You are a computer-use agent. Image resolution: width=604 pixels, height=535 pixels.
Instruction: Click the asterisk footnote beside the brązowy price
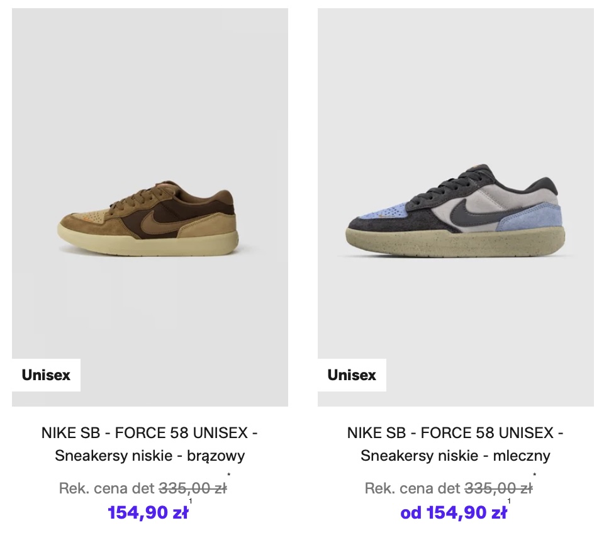pyautogui.click(x=229, y=476)
